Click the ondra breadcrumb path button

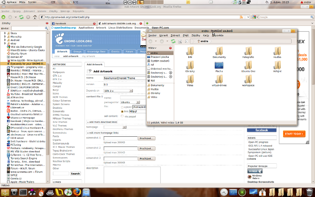click(203, 41)
